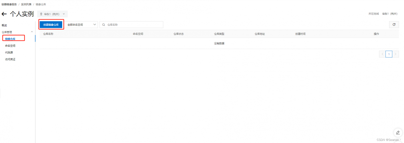Select page 1 in pagination
404x143 pixels.
click(389, 54)
